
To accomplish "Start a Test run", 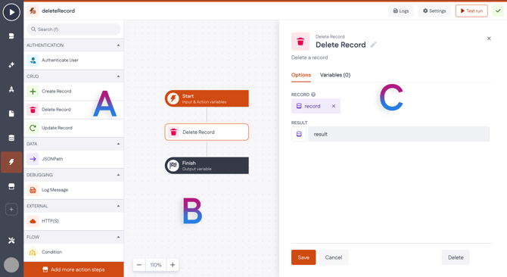I will point(471,11).
